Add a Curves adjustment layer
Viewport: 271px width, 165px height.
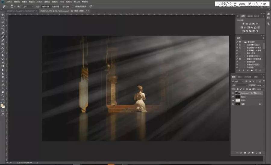pyautogui.click(x=250, y=24)
